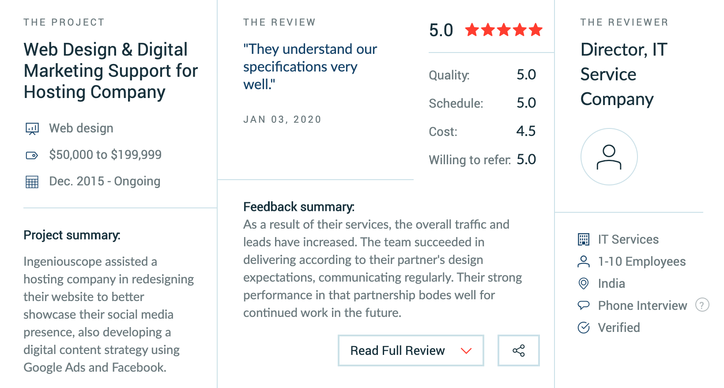The image size is (724, 388).
Task: Click the price tag budget icon
Action: click(x=32, y=155)
